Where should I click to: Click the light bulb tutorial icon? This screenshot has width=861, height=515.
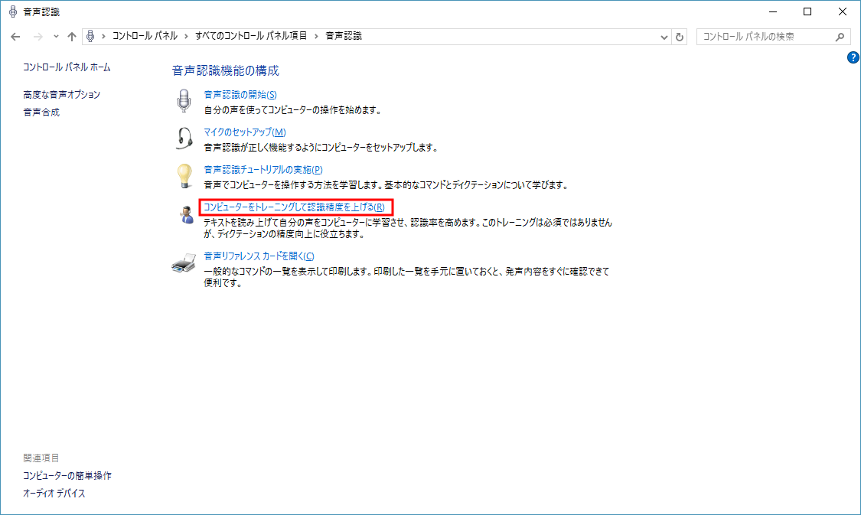pyautogui.click(x=184, y=176)
